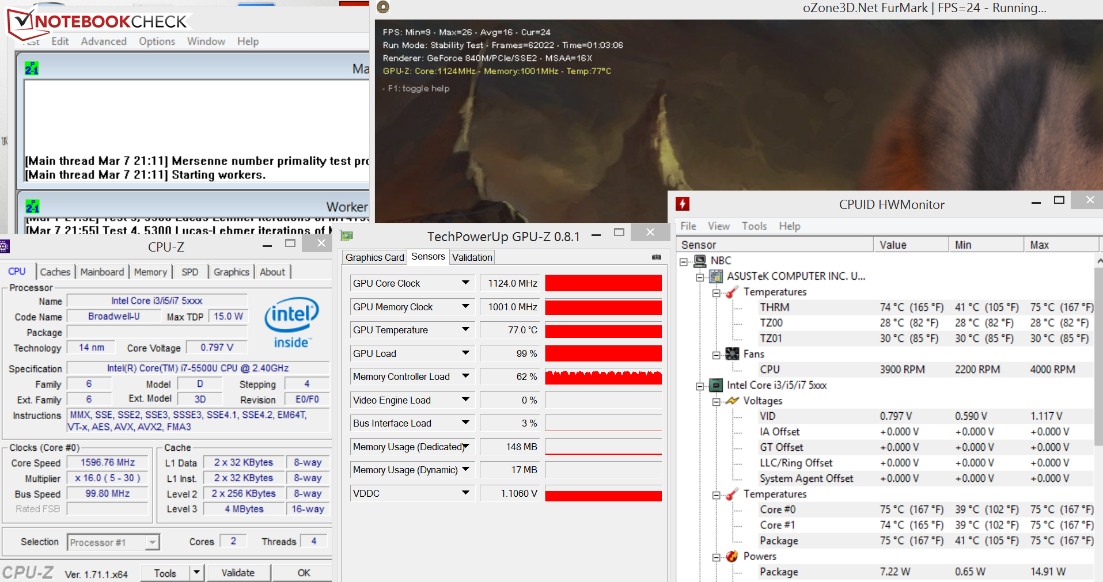Click the CPU-Z window title icon
1103x582 pixels.
click(x=5, y=246)
